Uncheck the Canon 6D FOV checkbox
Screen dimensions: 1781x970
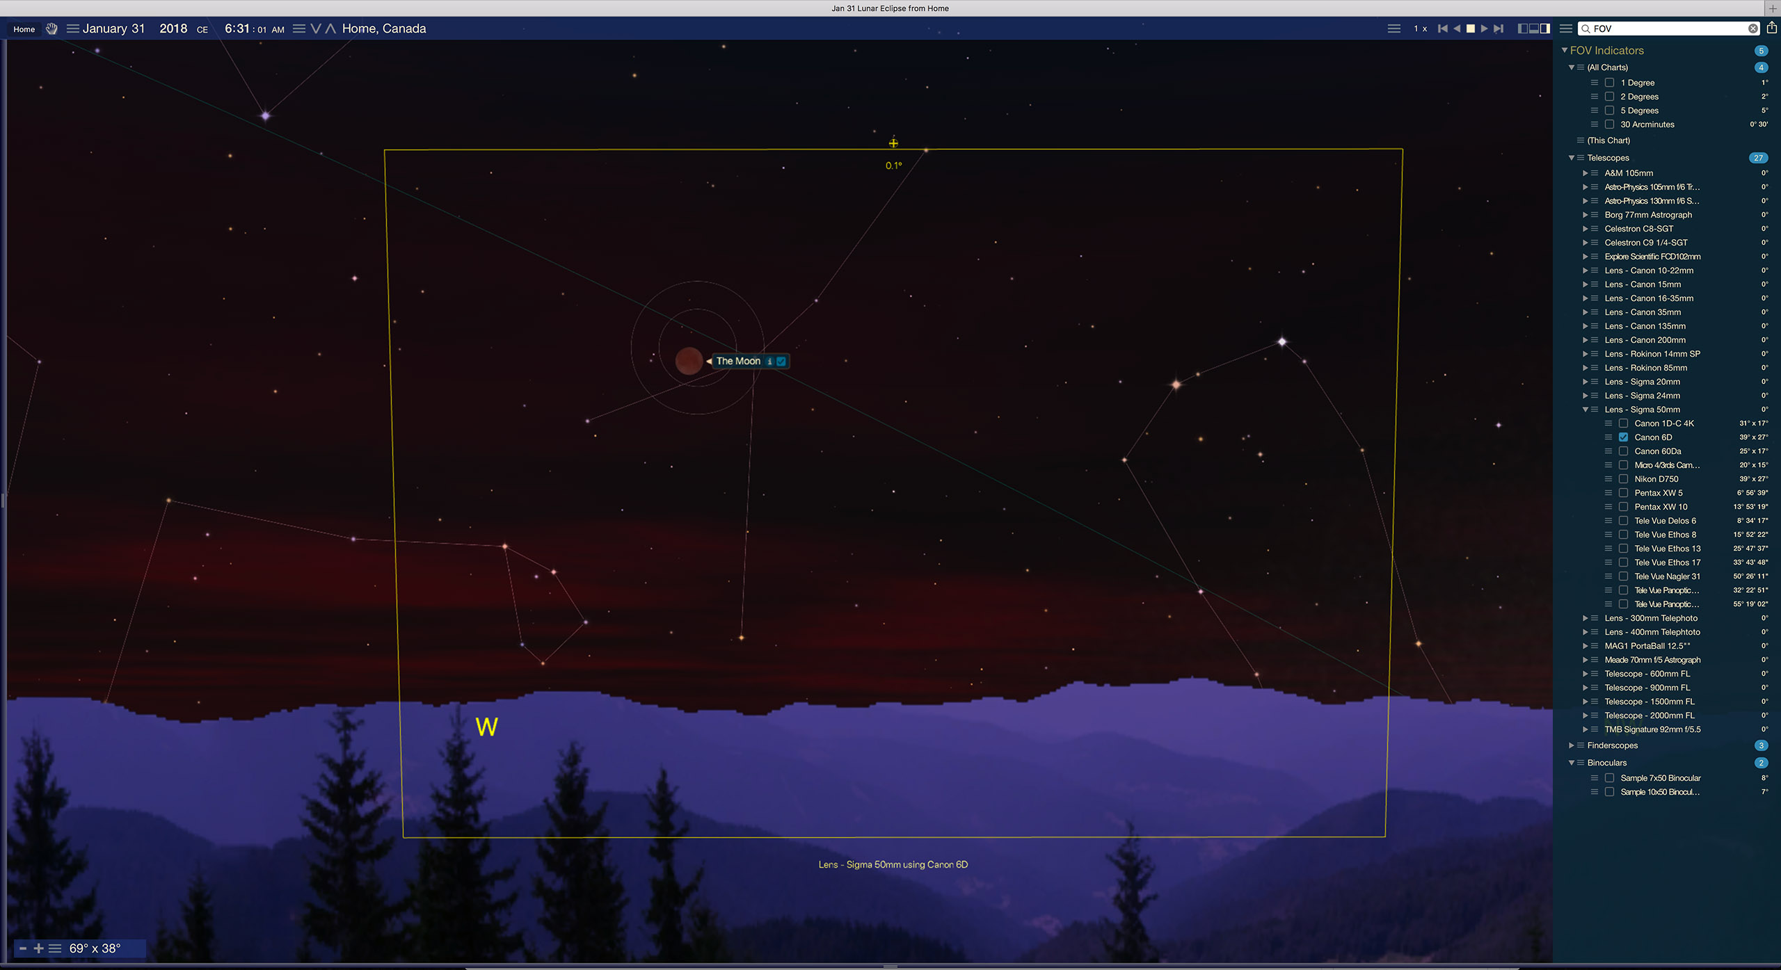pos(1623,437)
